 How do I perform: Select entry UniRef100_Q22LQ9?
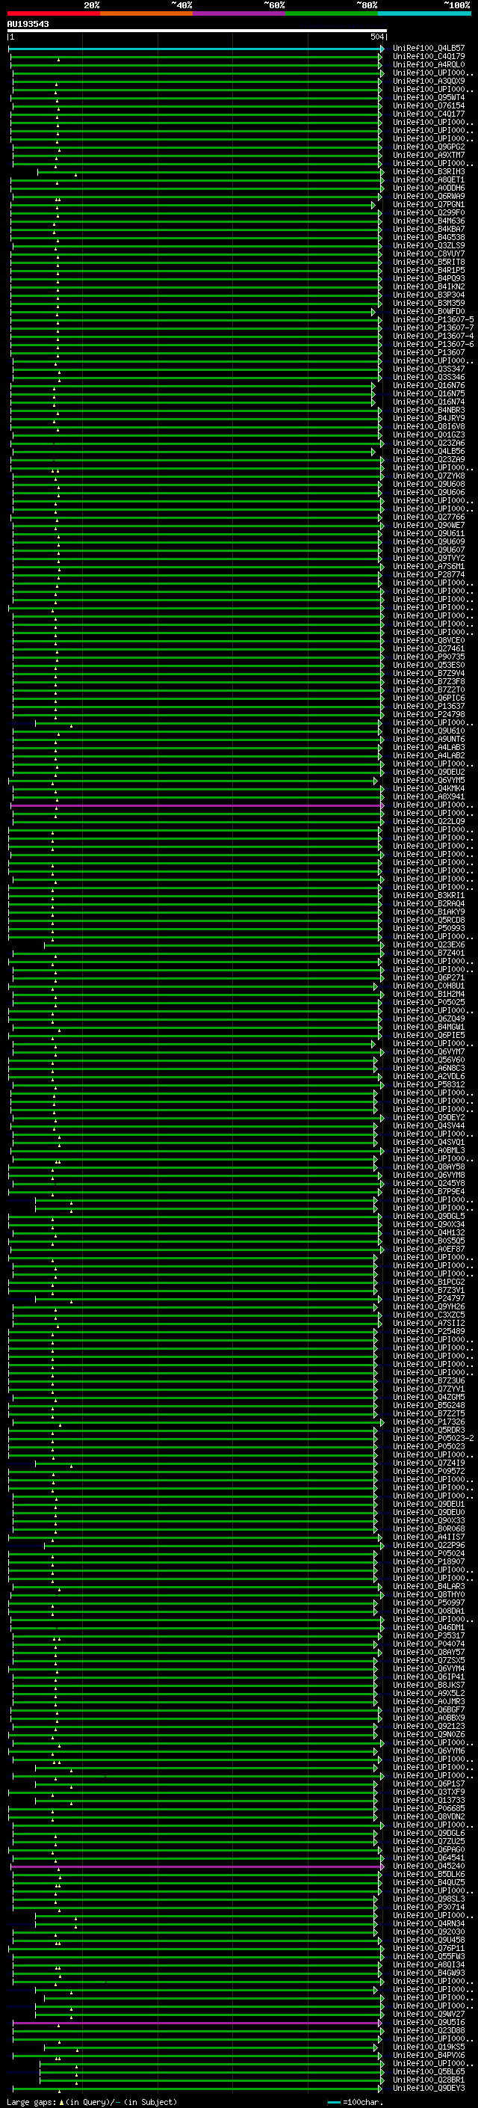429,822
